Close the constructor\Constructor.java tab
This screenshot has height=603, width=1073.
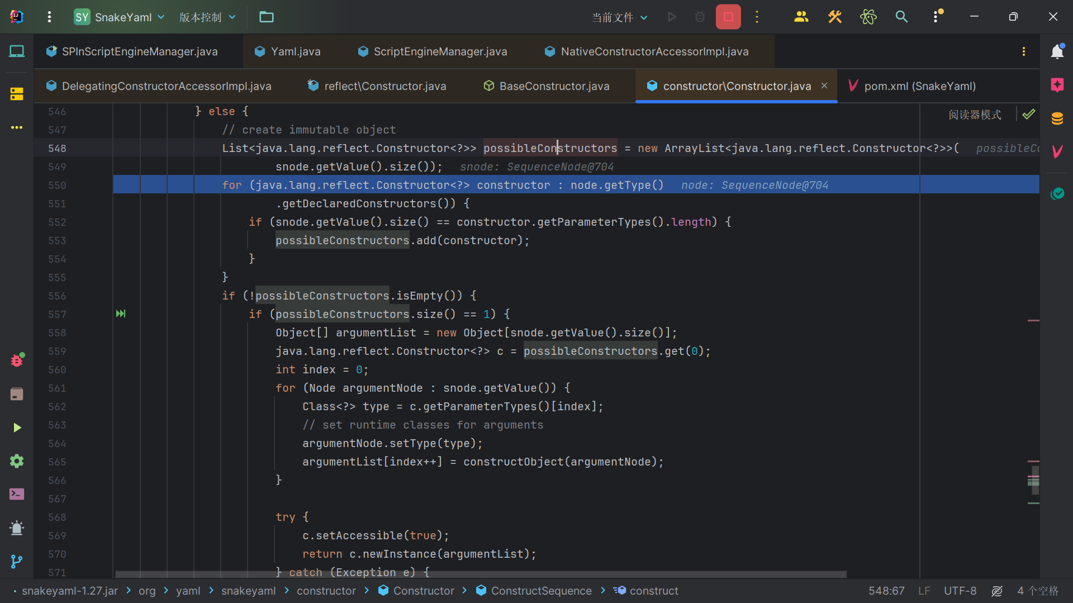pyautogui.click(x=824, y=86)
